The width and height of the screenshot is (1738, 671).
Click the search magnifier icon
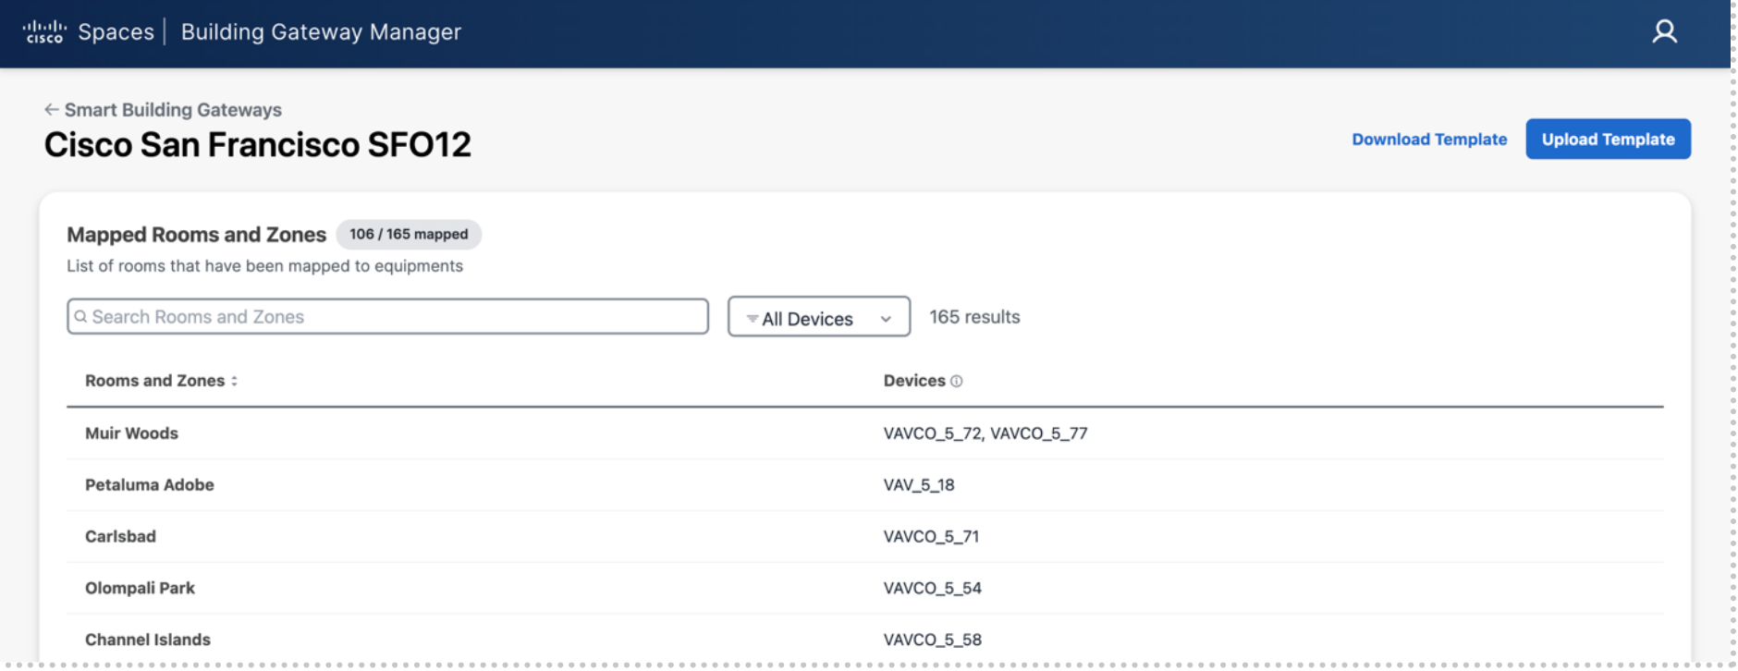(81, 317)
